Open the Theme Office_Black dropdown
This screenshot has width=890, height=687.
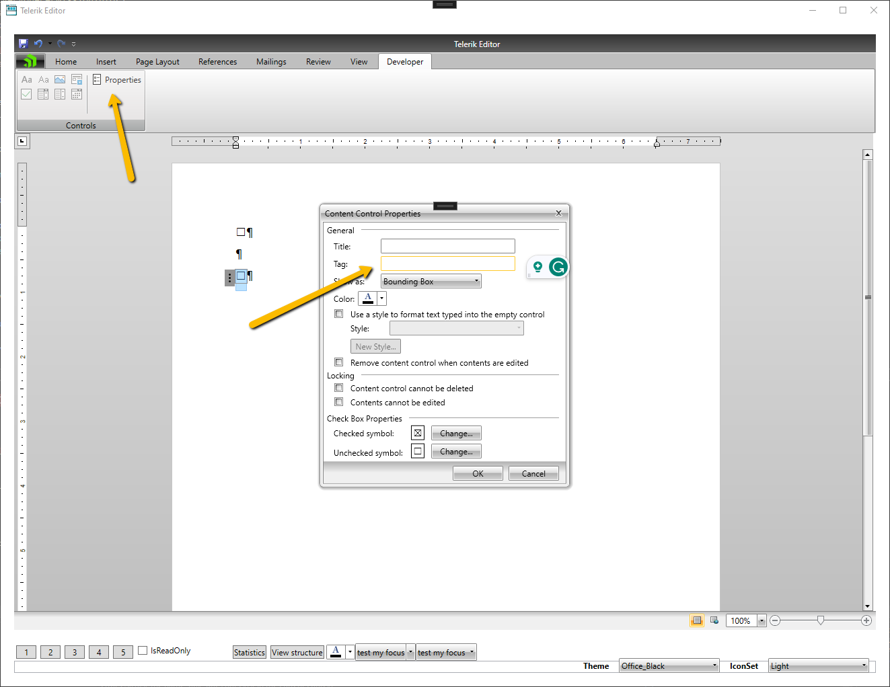(x=669, y=665)
